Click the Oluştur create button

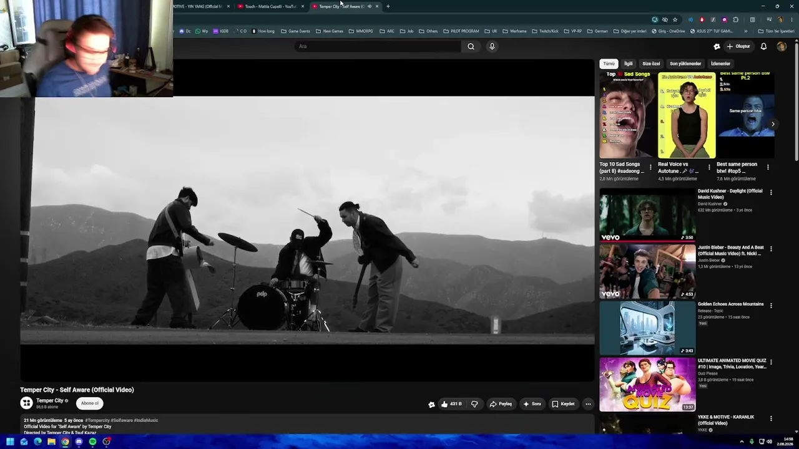pos(738,46)
